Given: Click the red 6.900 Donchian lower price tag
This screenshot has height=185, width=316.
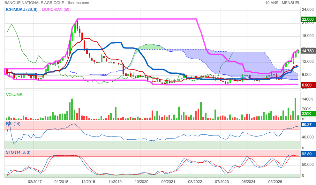Looking at the screenshot, I should 307,85.
